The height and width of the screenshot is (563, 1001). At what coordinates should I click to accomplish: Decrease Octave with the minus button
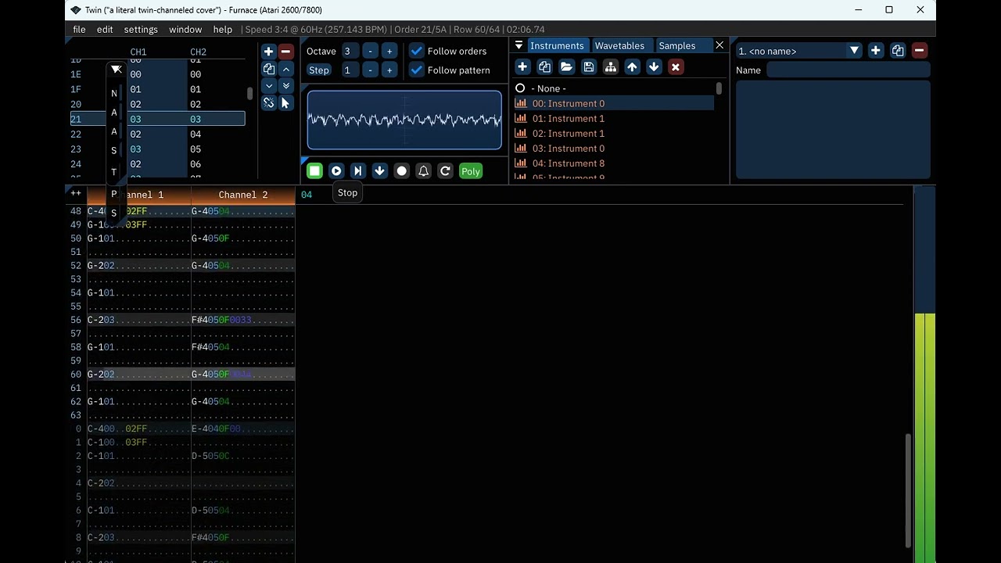point(370,51)
